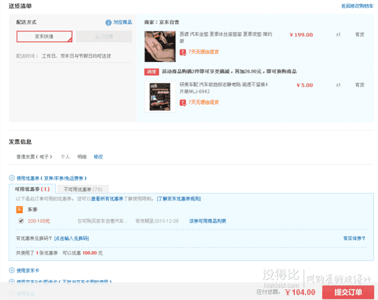Expand the 使用京东E卡 section

click(12, 281)
